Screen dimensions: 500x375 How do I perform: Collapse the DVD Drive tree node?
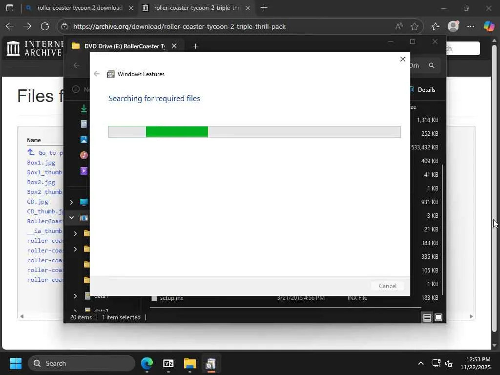click(71, 218)
